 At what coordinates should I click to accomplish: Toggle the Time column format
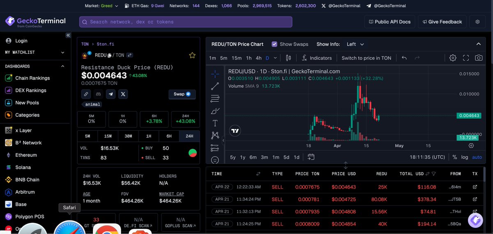click(x=258, y=174)
